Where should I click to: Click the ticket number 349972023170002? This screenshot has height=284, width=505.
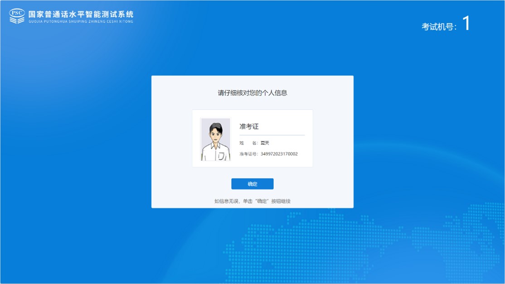(279, 154)
